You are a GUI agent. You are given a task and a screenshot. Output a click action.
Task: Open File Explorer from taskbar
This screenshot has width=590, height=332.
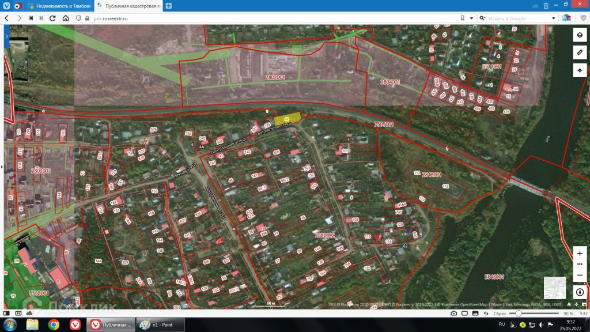[32, 325]
